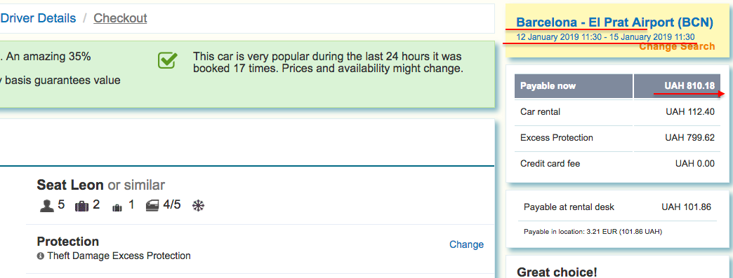
Task: Click the green checkmark popularity icon
Action: (168, 60)
